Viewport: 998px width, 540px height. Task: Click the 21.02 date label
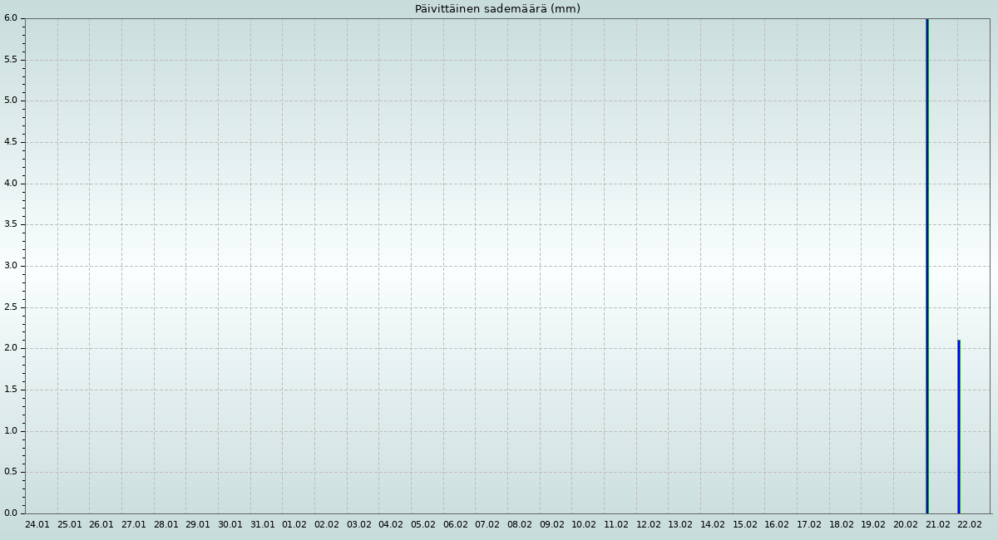[x=937, y=525]
